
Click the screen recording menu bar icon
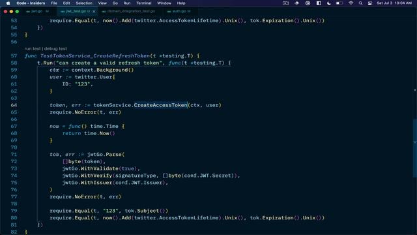(285, 3)
